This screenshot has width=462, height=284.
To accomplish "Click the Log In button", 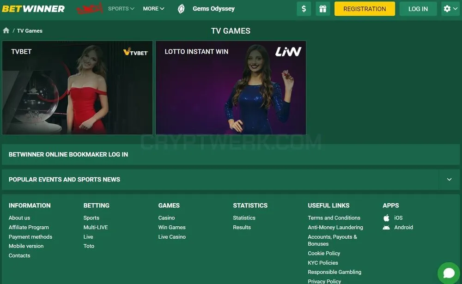I will 418,9.
